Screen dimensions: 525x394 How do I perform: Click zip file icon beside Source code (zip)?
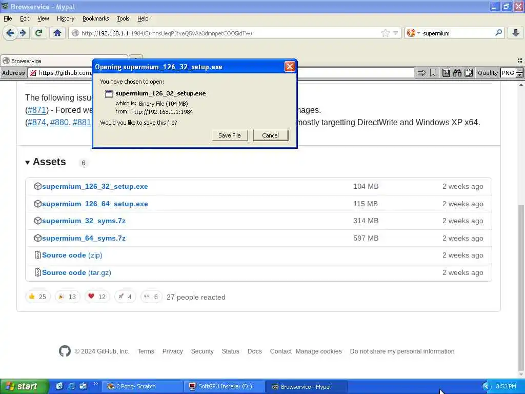click(37, 255)
